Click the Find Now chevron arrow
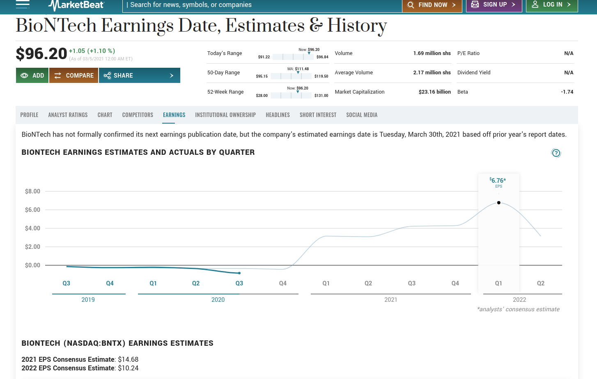Image resolution: width=597 pixels, height=379 pixels. 454,5
